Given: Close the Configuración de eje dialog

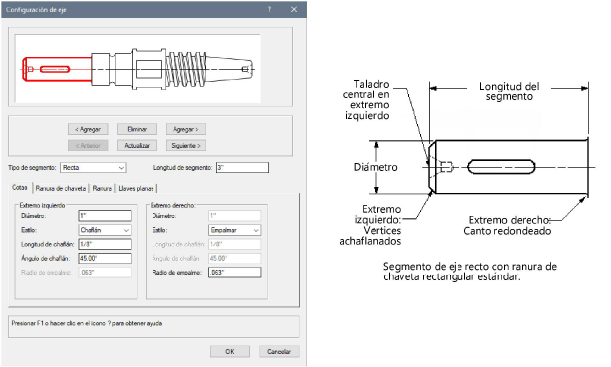Looking at the screenshot, I should 294,9.
